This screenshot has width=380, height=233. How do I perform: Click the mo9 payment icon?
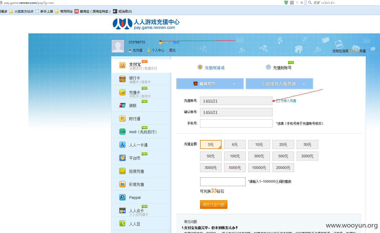click(122, 132)
